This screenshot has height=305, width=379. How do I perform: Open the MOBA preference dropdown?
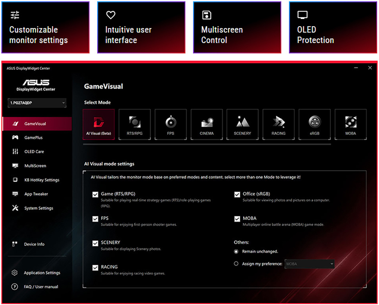(310, 264)
